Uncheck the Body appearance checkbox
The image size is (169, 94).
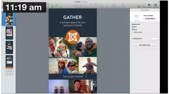point(133,29)
